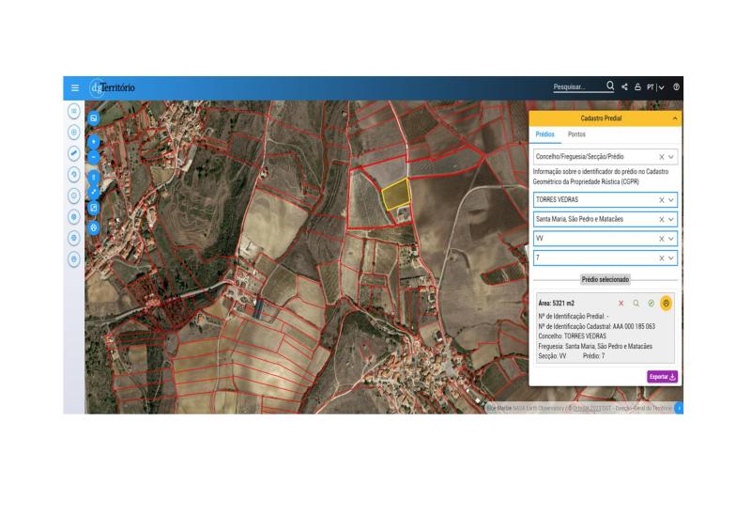The height and width of the screenshot is (531, 751).
Task: Open the Santa Maria, São Pedro e Matacães dropdown
Action: [x=671, y=219]
